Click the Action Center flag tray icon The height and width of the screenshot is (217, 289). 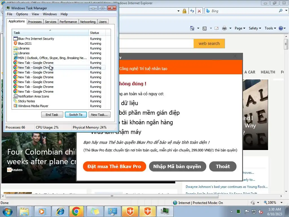point(247,212)
